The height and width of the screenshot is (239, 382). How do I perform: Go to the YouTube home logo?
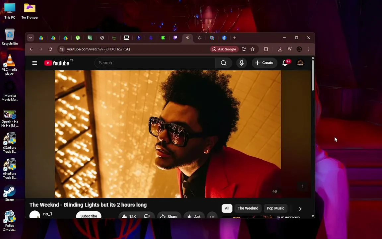point(57,63)
